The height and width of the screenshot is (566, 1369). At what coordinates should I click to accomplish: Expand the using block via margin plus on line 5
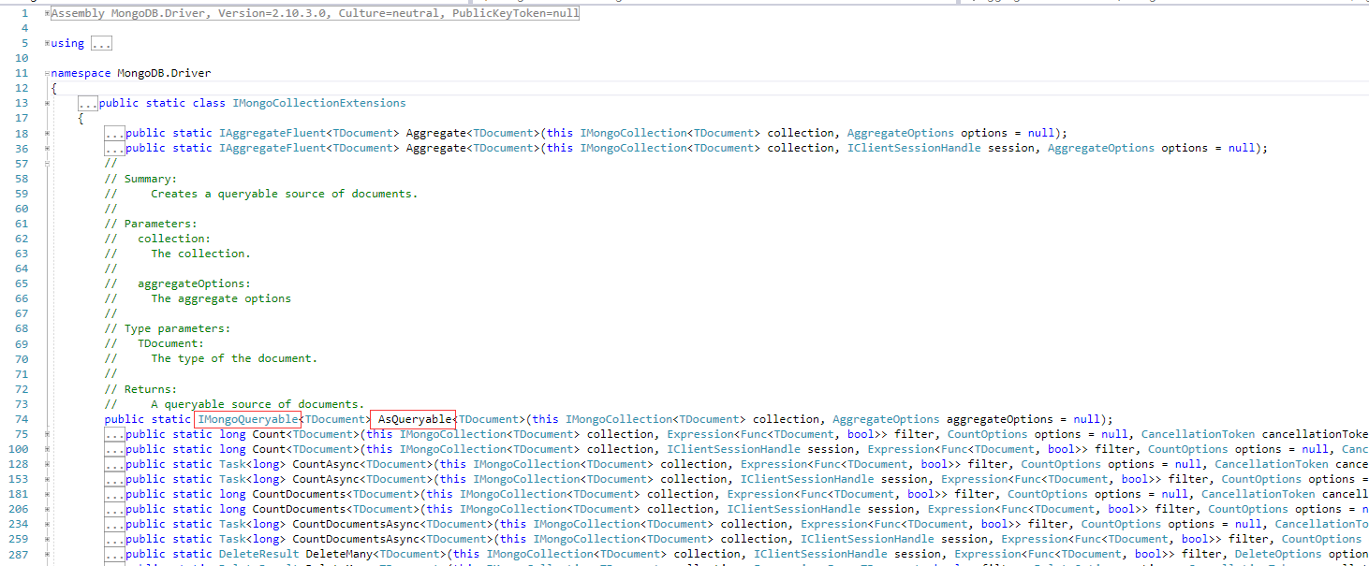click(47, 43)
